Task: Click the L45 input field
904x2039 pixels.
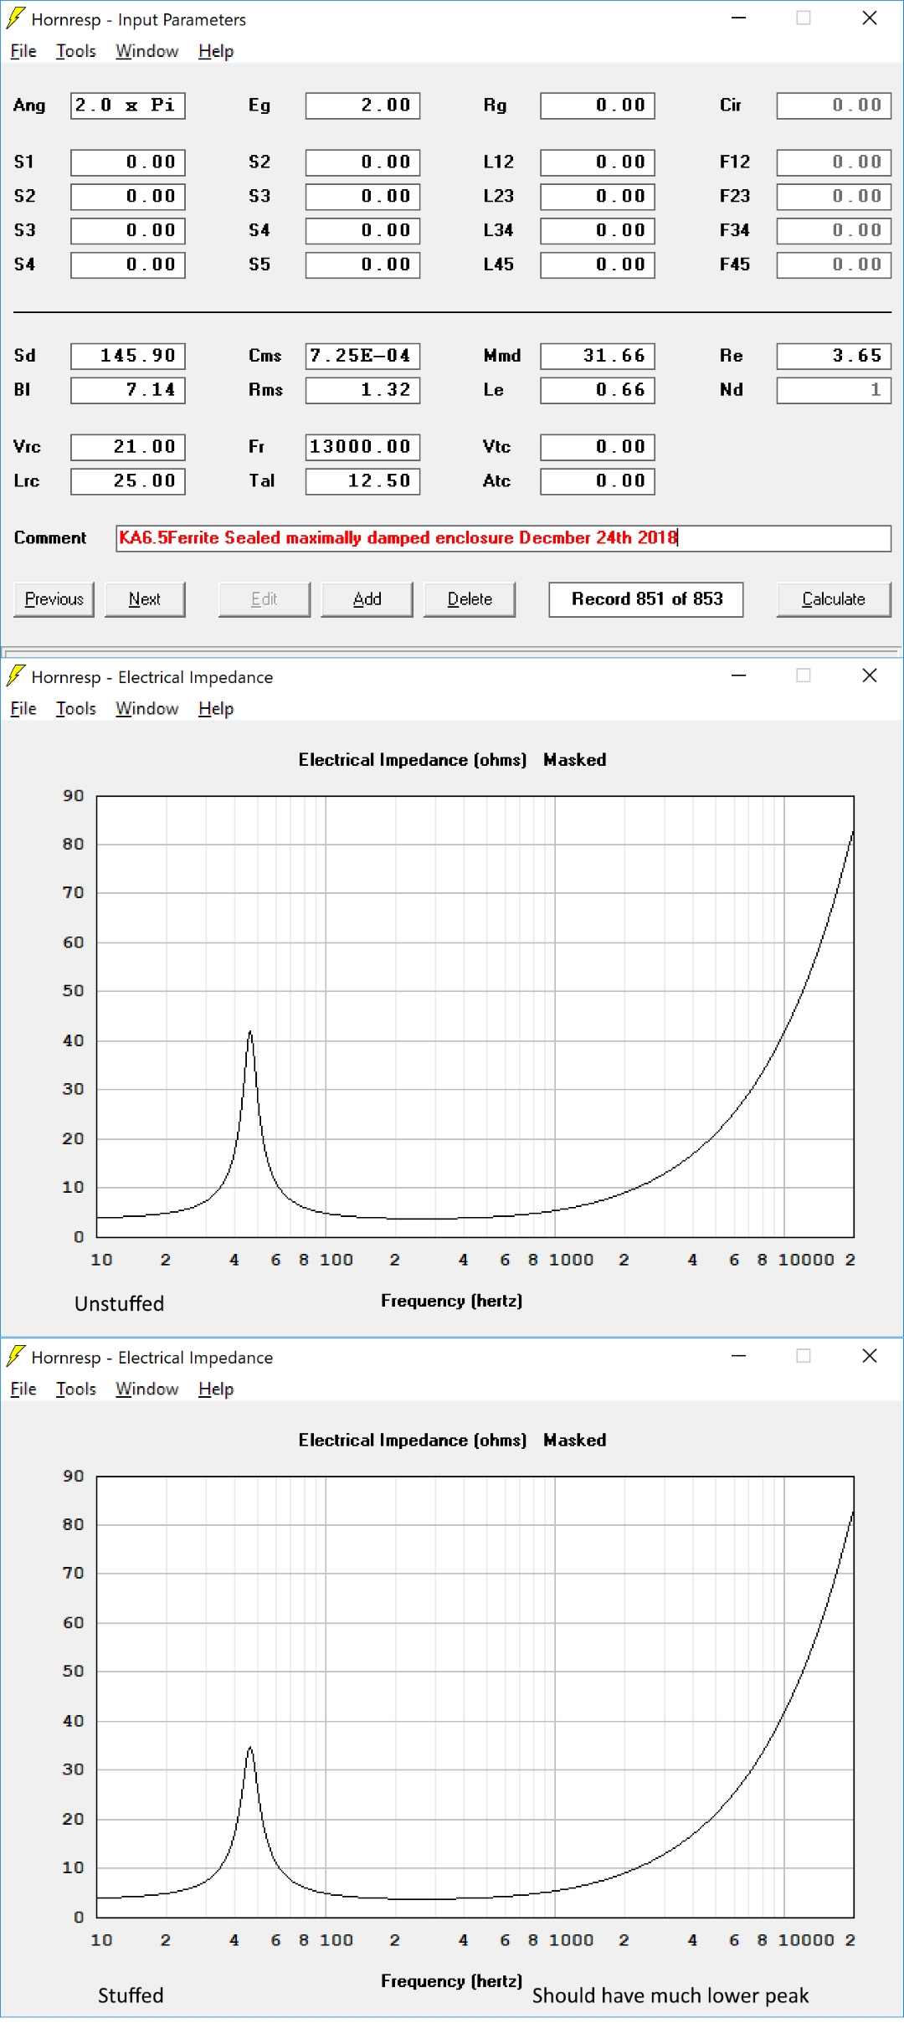Action: pyautogui.click(x=598, y=265)
